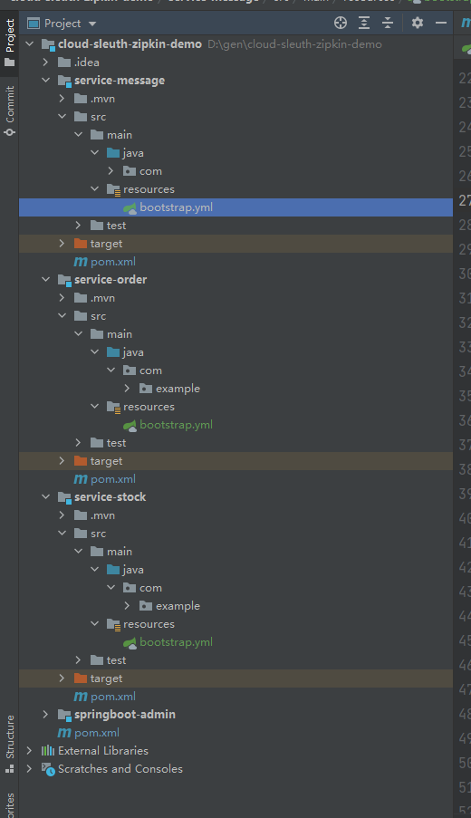
Task: Hide the Project tool window
Action: pos(441,23)
